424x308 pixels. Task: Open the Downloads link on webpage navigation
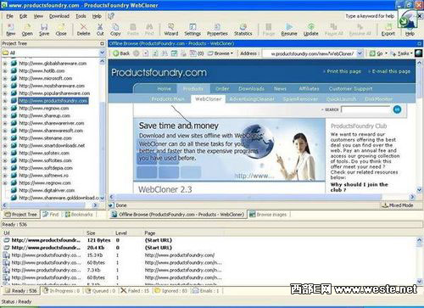pos(251,89)
